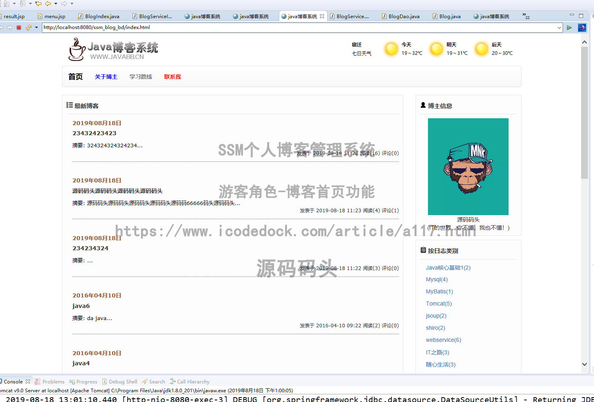Click the 博主信息 person icon

(x=422, y=105)
